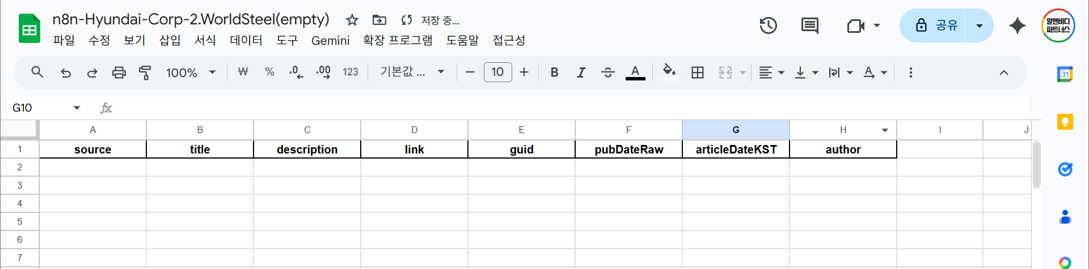The image size is (1089, 269).
Task: Open Meet call options arrow
Action: point(877,25)
